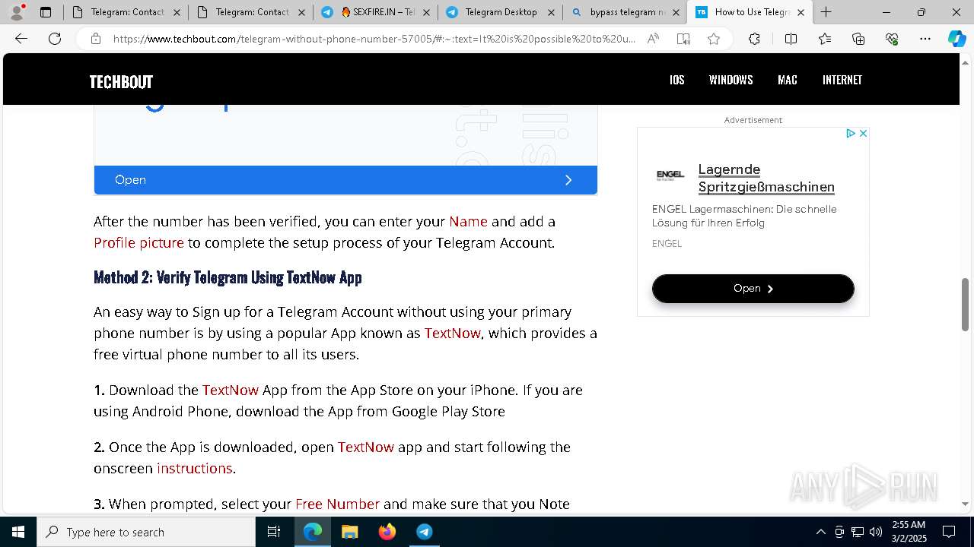Click TextNow link in step 1
974x547 pixels.
point(231,390)
